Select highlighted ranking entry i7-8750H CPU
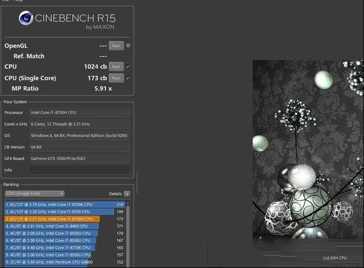The width and height of the screenshot is (364, 268). click(x=64, y=219)
